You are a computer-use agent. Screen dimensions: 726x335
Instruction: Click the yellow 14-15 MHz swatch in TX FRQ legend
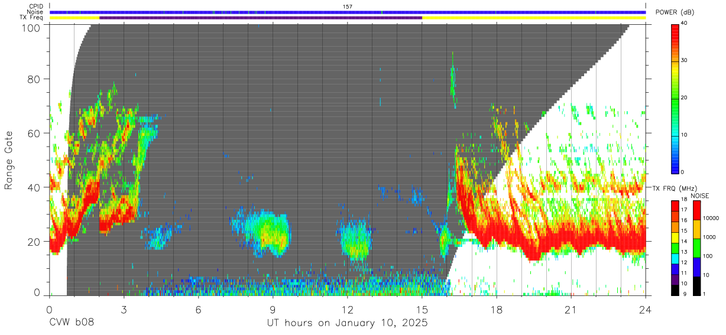pos(675,238)
